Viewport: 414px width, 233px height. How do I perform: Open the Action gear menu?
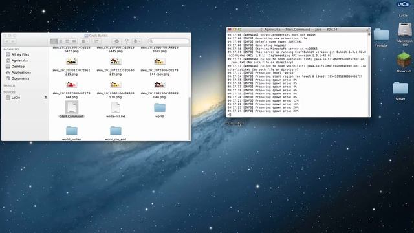[136, 41]
